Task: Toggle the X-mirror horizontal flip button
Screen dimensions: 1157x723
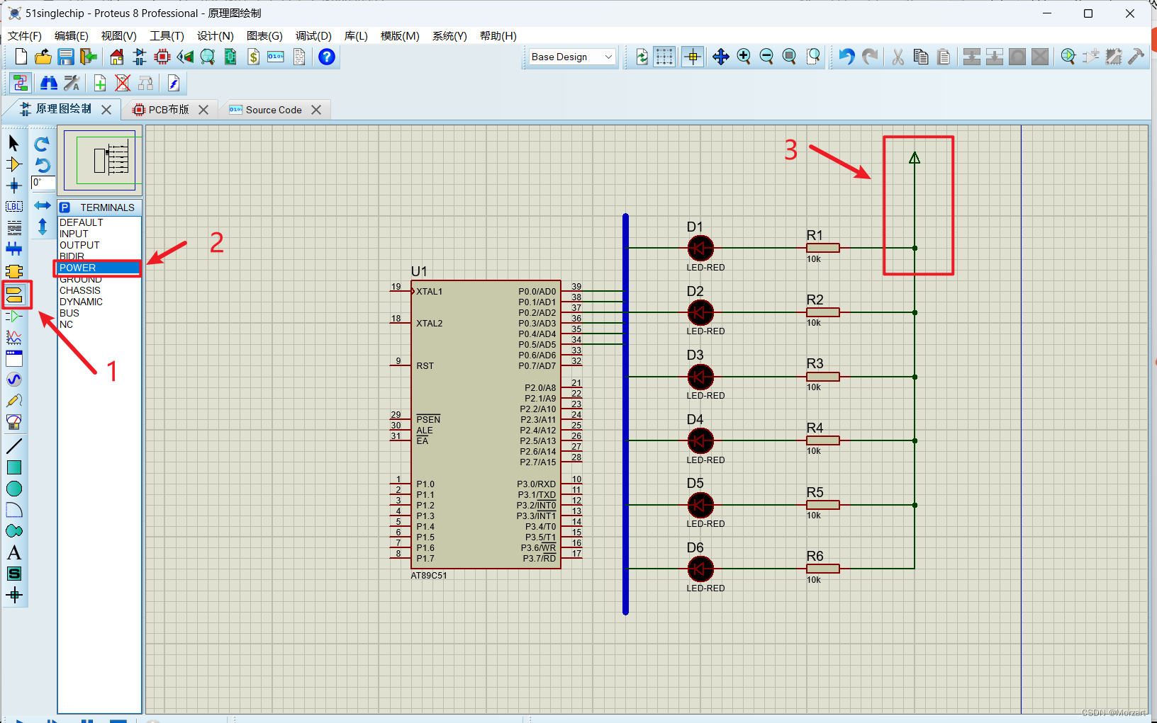Action: click(43, 205)
